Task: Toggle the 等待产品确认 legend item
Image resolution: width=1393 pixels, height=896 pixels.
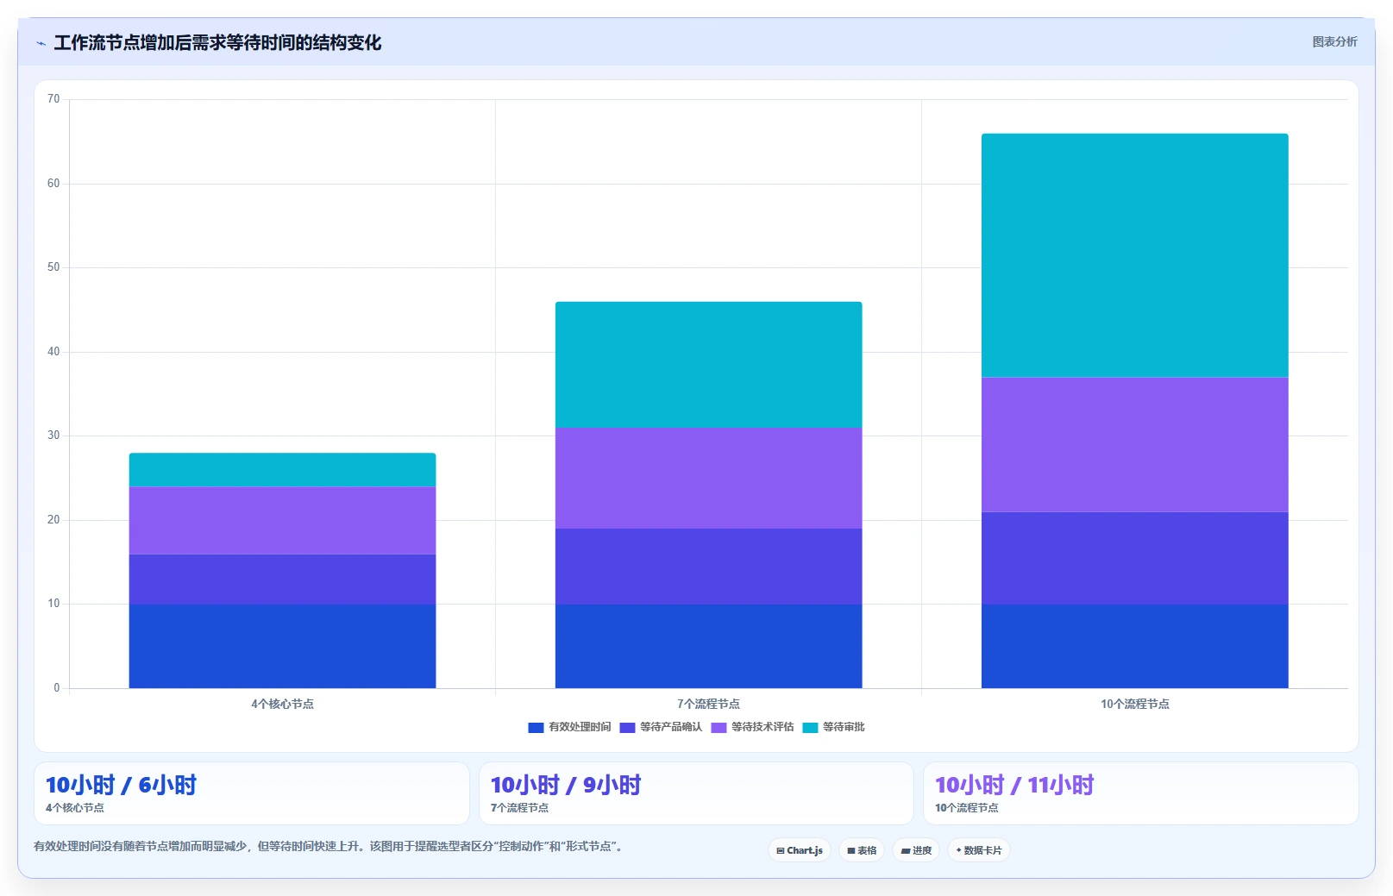Action: [661, 727]
